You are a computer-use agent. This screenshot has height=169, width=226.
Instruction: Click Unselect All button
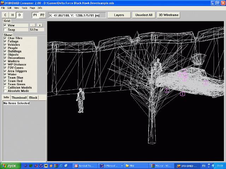[144, 15]
